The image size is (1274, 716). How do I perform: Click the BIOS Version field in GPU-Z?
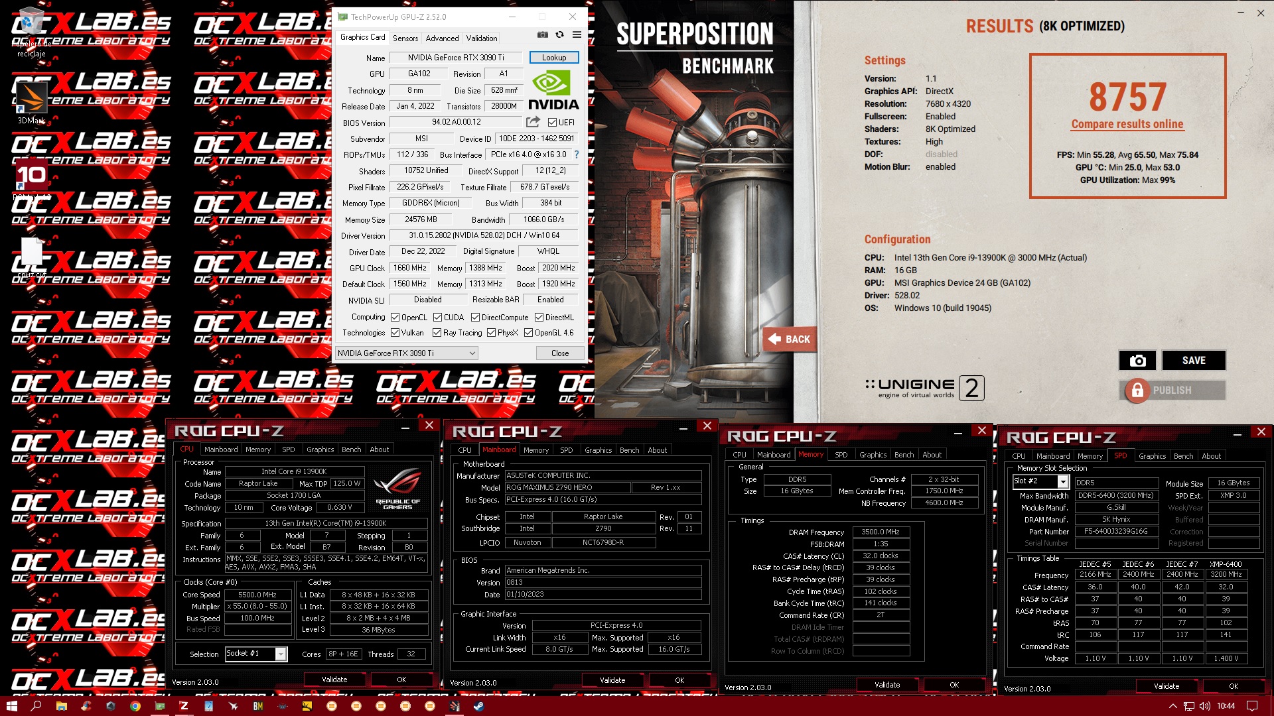(456, 122)
